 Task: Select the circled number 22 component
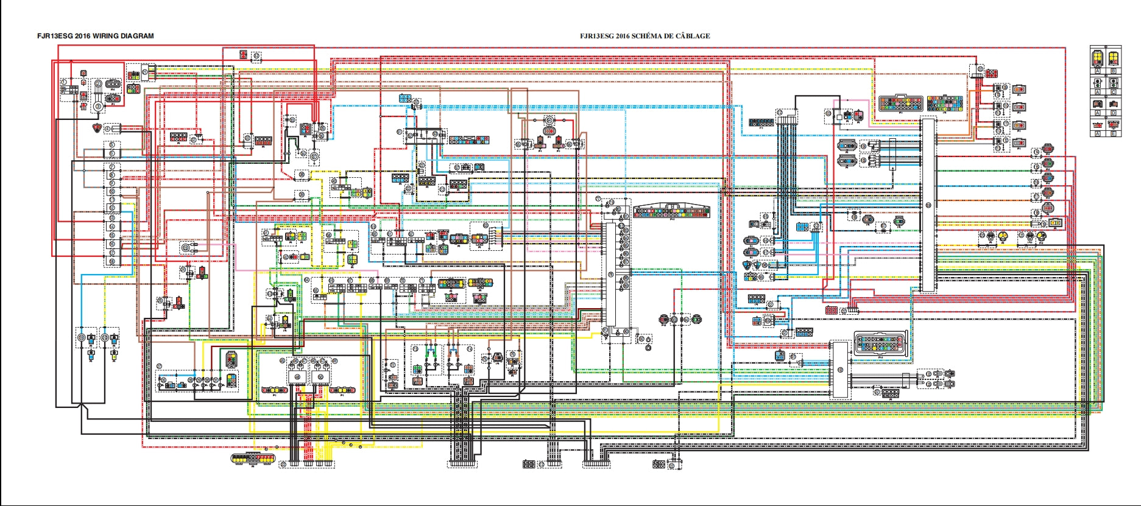248,138
